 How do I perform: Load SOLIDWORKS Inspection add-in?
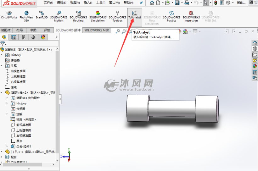[191, 16]
